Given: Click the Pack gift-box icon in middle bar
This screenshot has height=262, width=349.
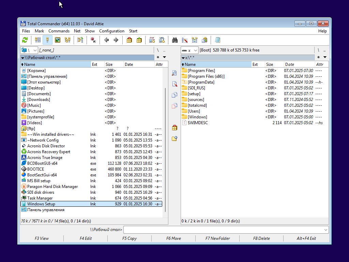Looking at the screenshot, I should pyautogui.click(x=174, y=128).
